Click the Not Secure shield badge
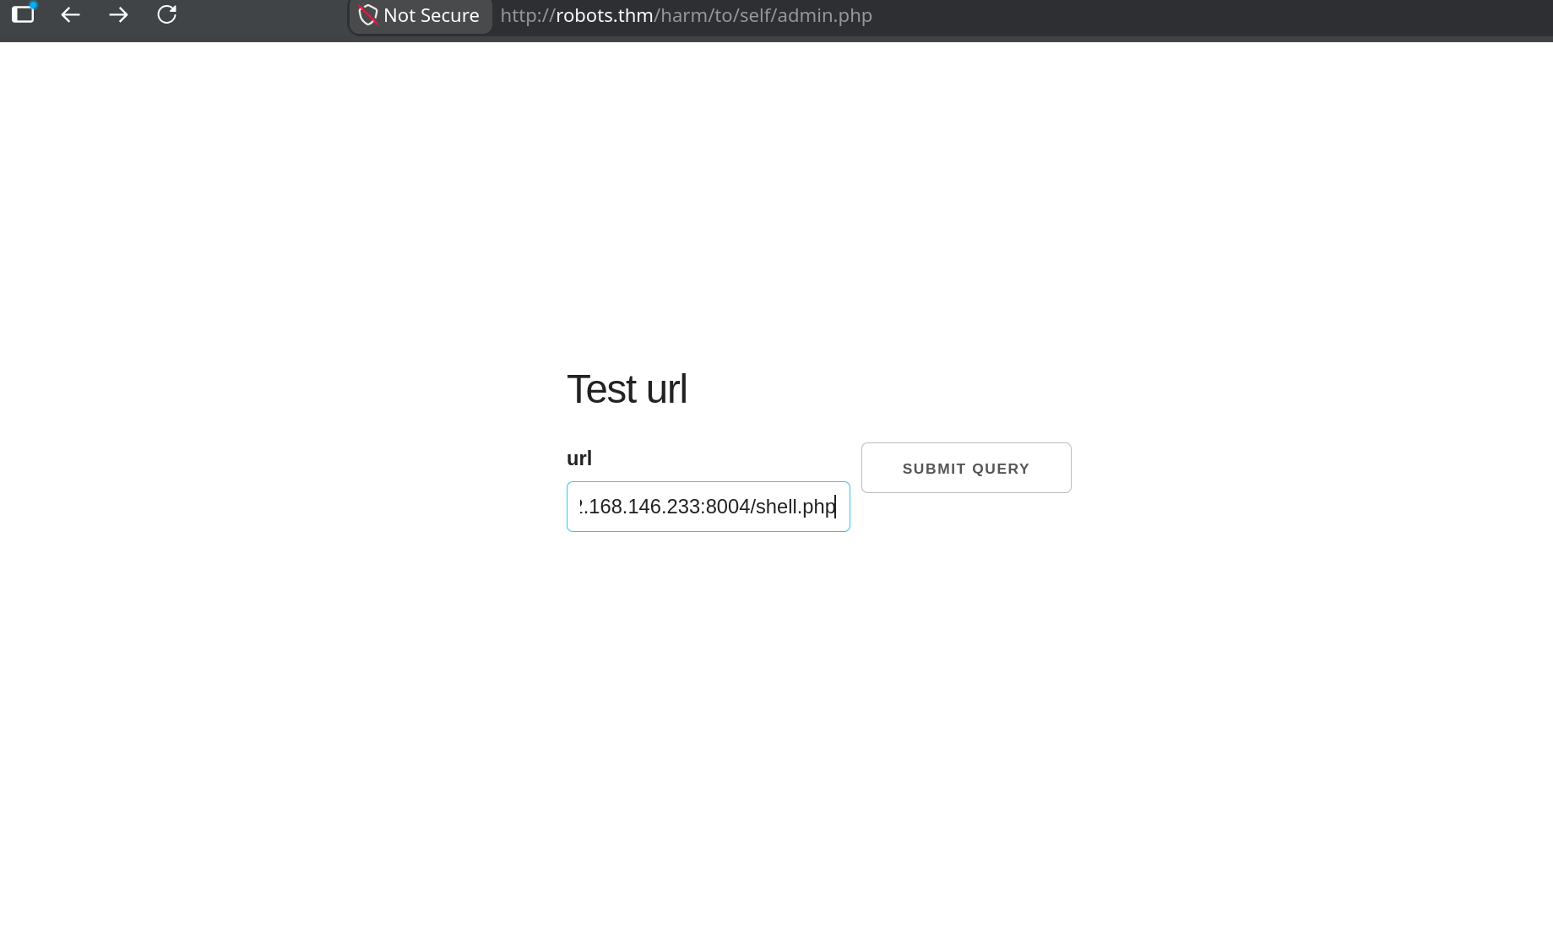The height and width of the screenshot is (944, 1553). click(x=421, y=15)
